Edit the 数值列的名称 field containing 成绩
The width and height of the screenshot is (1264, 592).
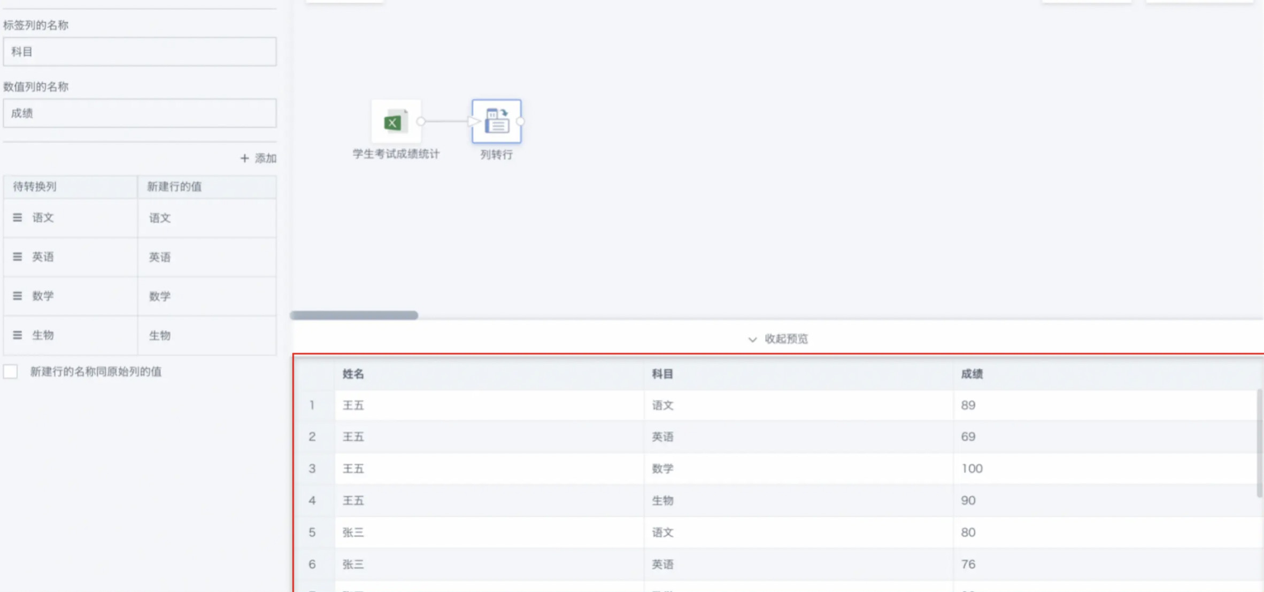pos(140,113)
